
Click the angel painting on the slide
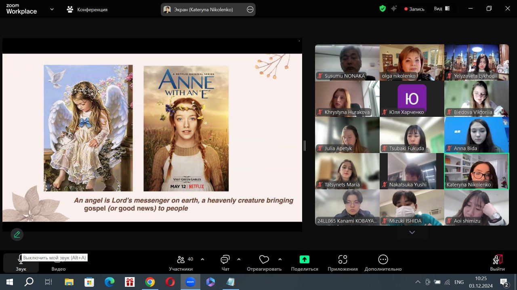[88, 128]
